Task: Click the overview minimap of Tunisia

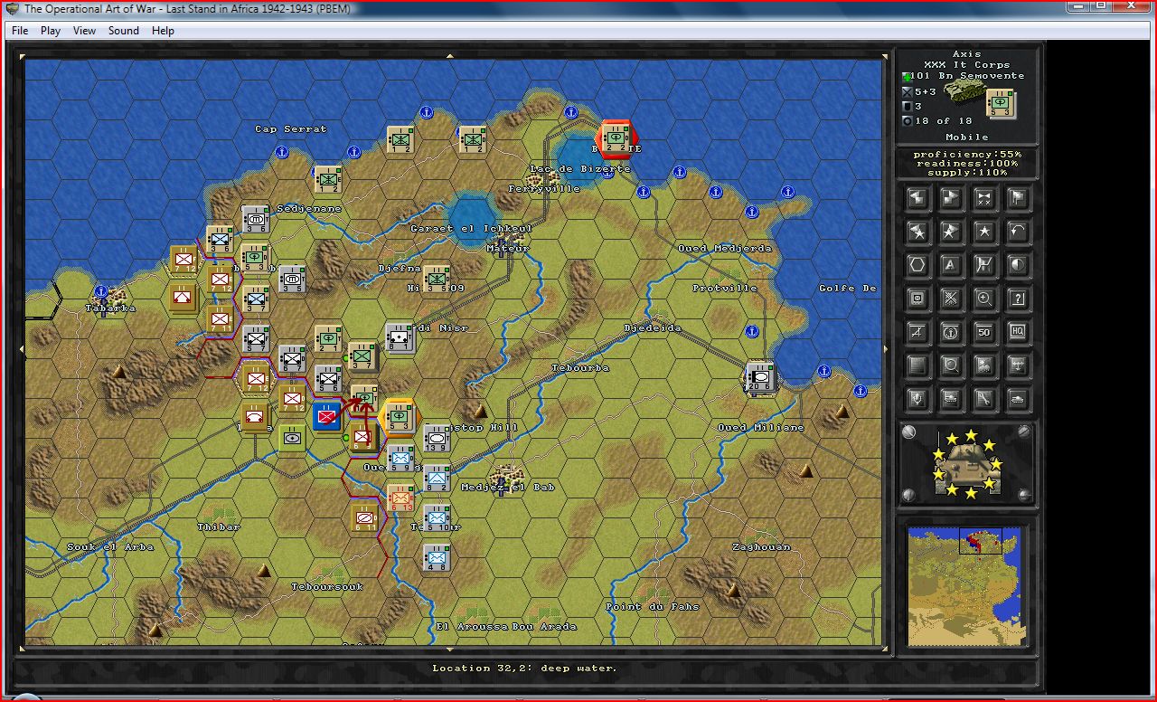Action: [968, 585]
